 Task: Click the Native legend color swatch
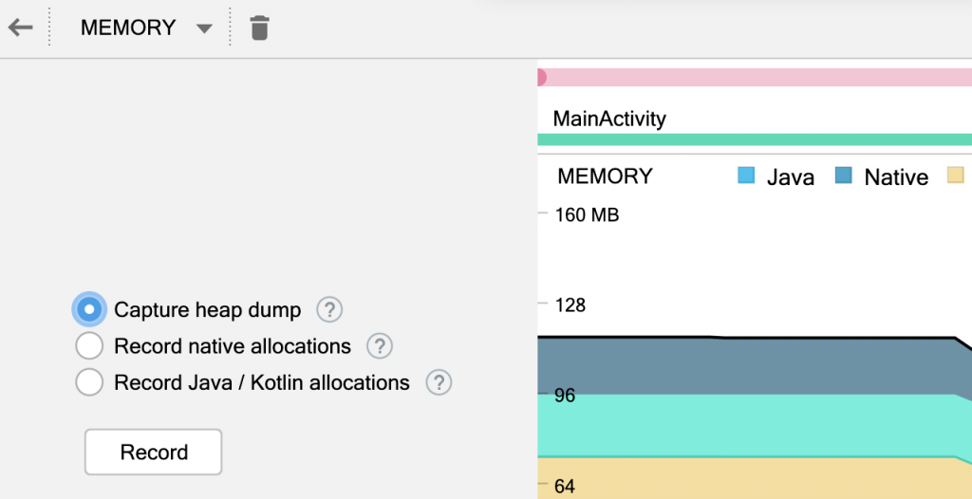[x=843, y=176]
